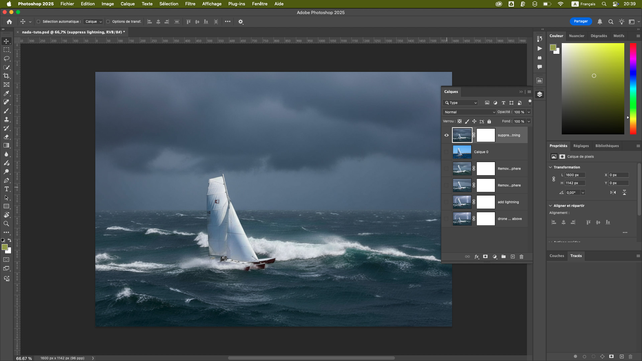Toggle the width-height link constraint

(554, 179)
